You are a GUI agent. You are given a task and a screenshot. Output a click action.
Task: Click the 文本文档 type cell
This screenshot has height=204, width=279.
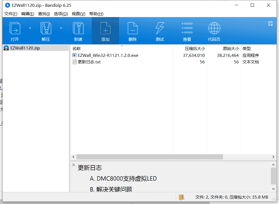click(250, 62)
